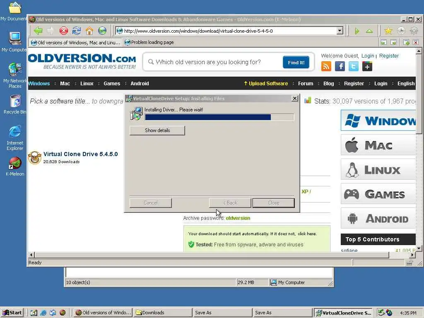Open the Android category in site nav
The height and width of the screenshot is (318, 424).
pyautogui.click(x=140, y=84)
